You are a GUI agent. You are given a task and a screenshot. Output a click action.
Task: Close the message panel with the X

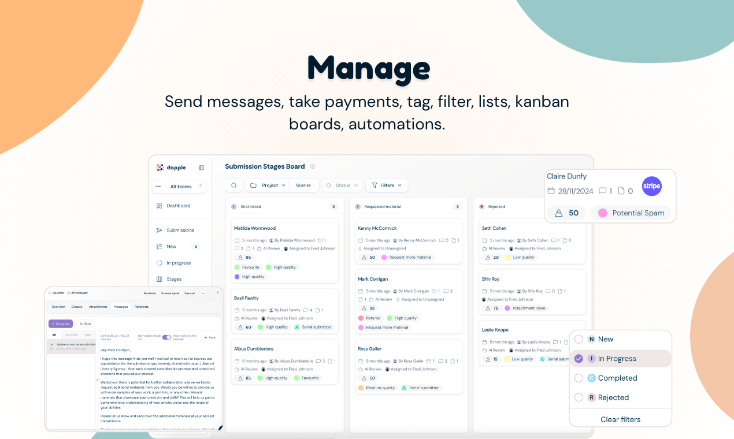tap(218, 292)
